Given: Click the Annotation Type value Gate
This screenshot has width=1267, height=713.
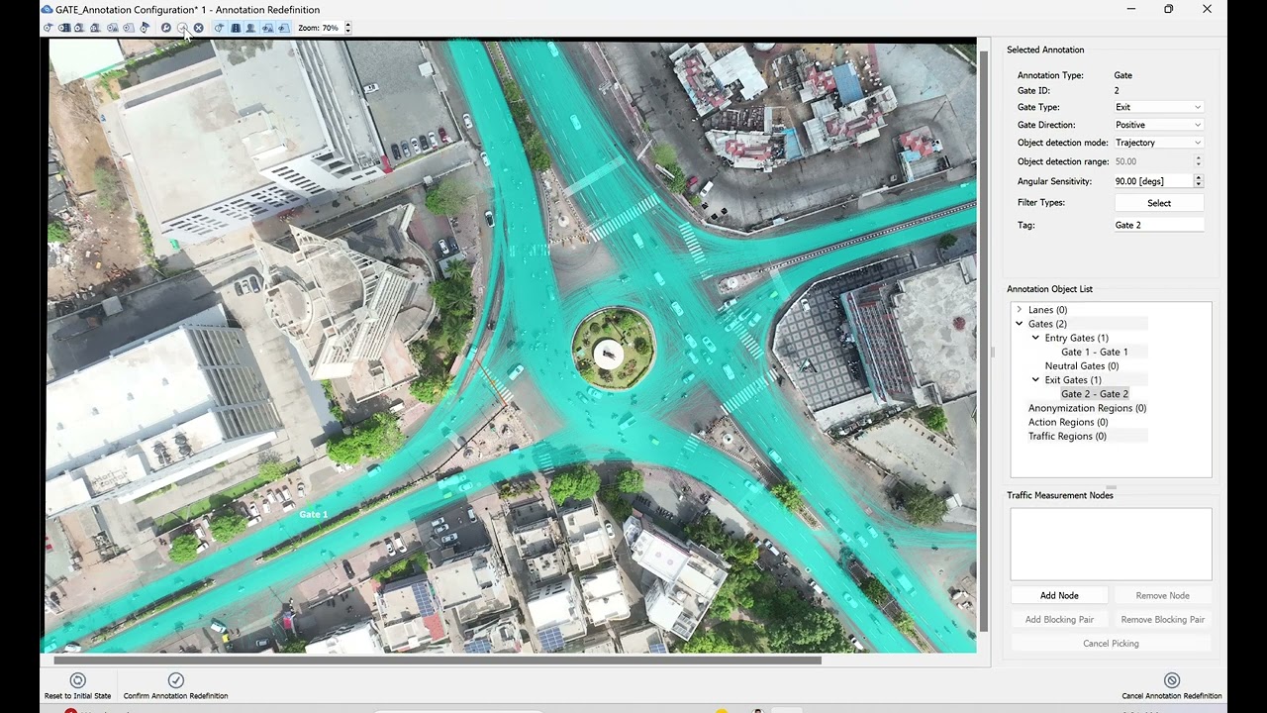Looking at the screenshot, I should pyautogui.click(x=1123, y=75).
